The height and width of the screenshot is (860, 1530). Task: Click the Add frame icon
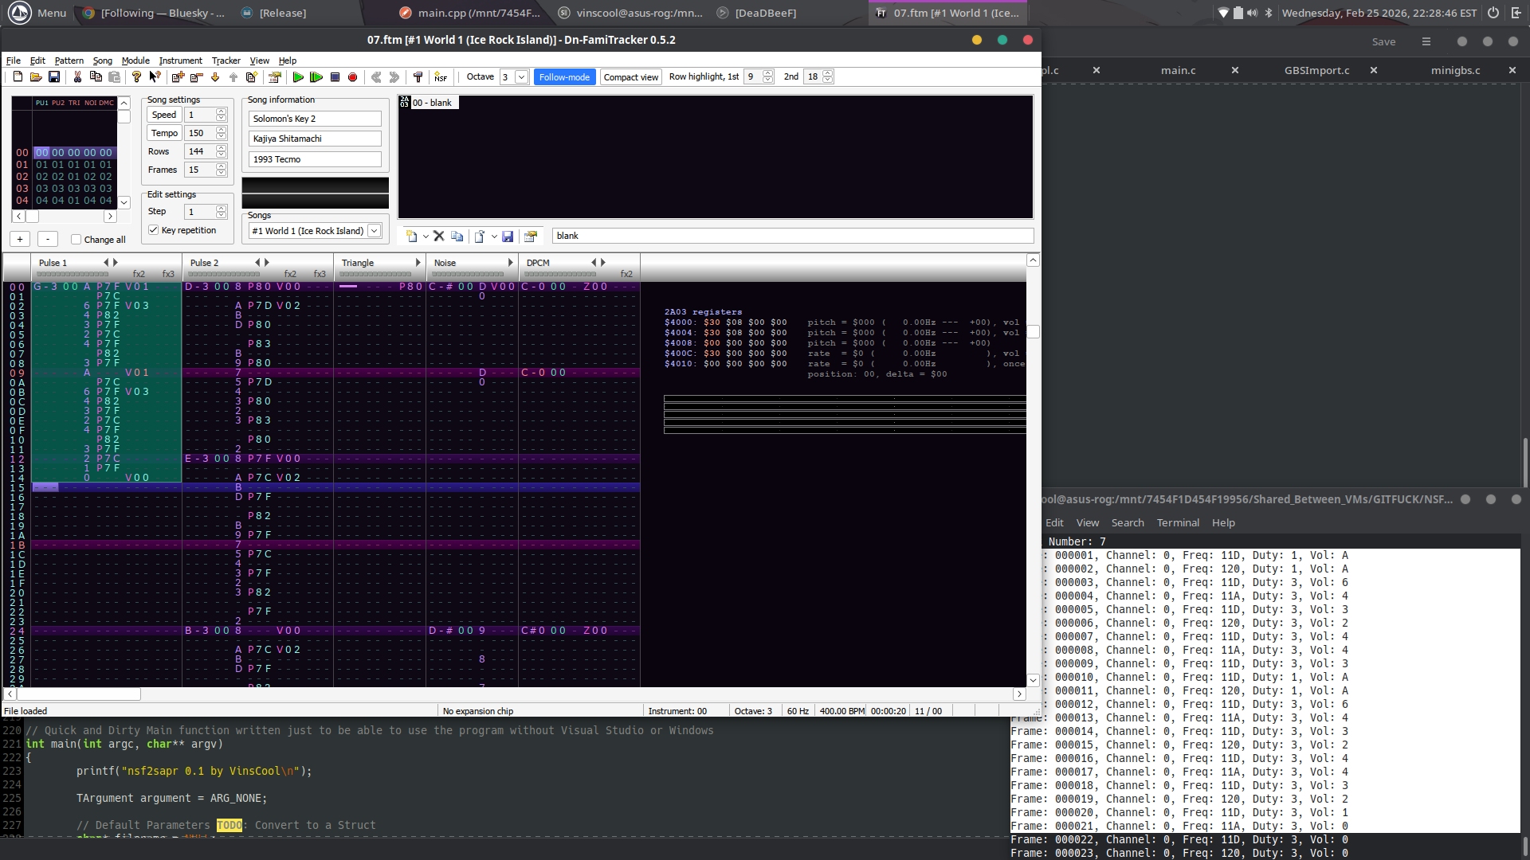click(x=177, y=77)
